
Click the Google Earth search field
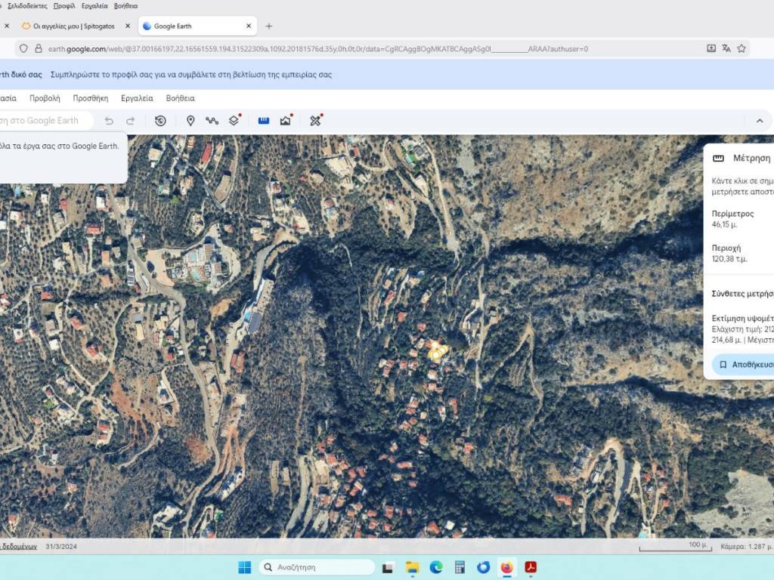44,121
